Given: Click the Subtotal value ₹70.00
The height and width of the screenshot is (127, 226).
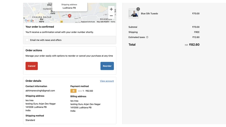Looking at the screenshot, I should pos(196,27).
